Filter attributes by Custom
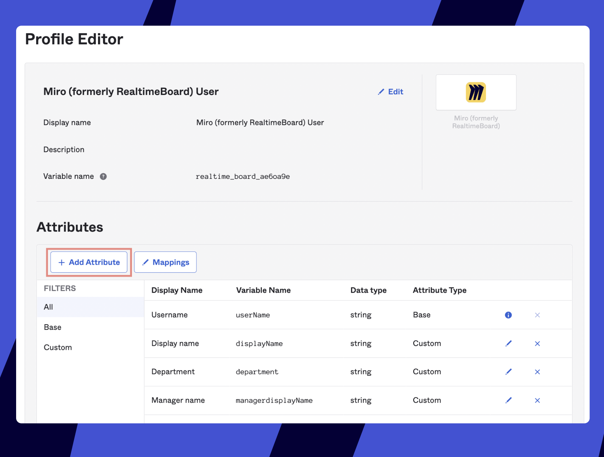 click(x=58, y=348)
